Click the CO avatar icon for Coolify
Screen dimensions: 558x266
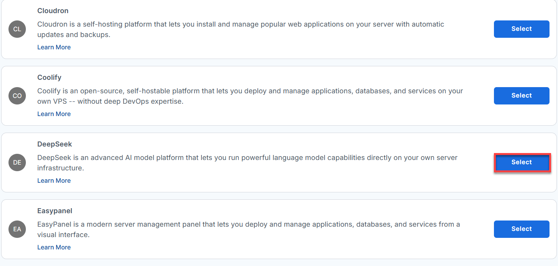17,96
